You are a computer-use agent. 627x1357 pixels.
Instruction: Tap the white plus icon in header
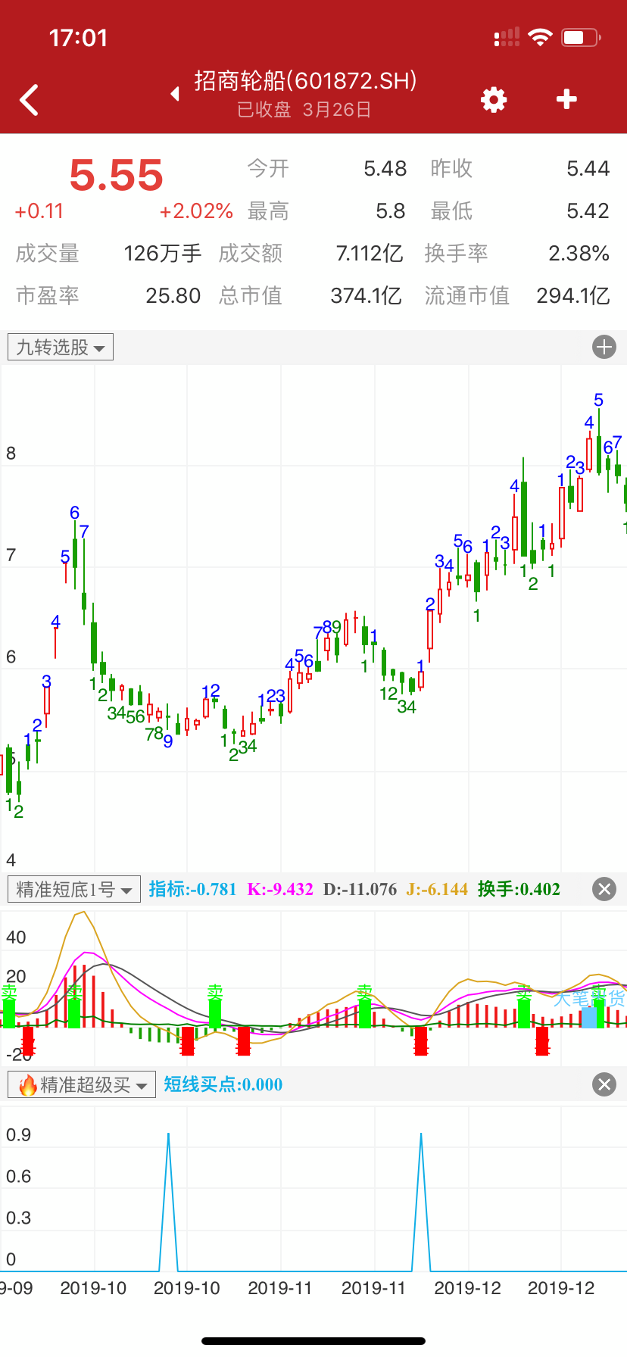[566, 99]
